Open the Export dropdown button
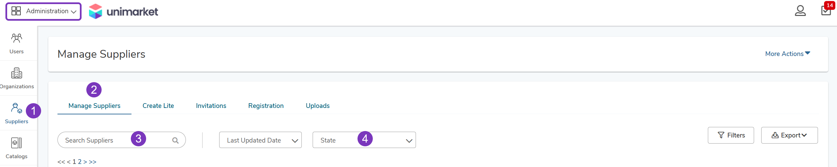Screen dimensions: 837x167 789,135
